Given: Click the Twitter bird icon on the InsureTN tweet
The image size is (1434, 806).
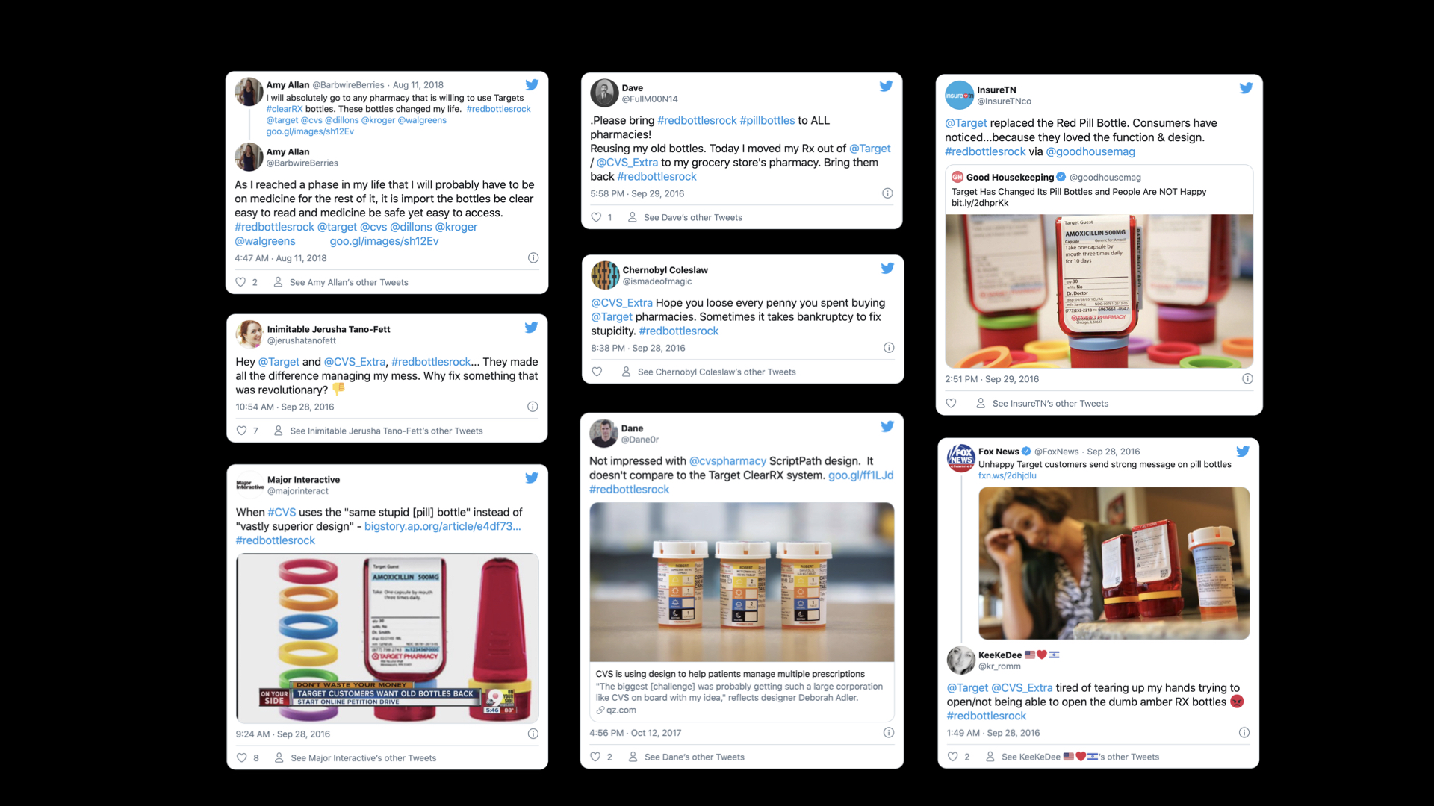Looking at the screenshot, I should coord(1246,87).
